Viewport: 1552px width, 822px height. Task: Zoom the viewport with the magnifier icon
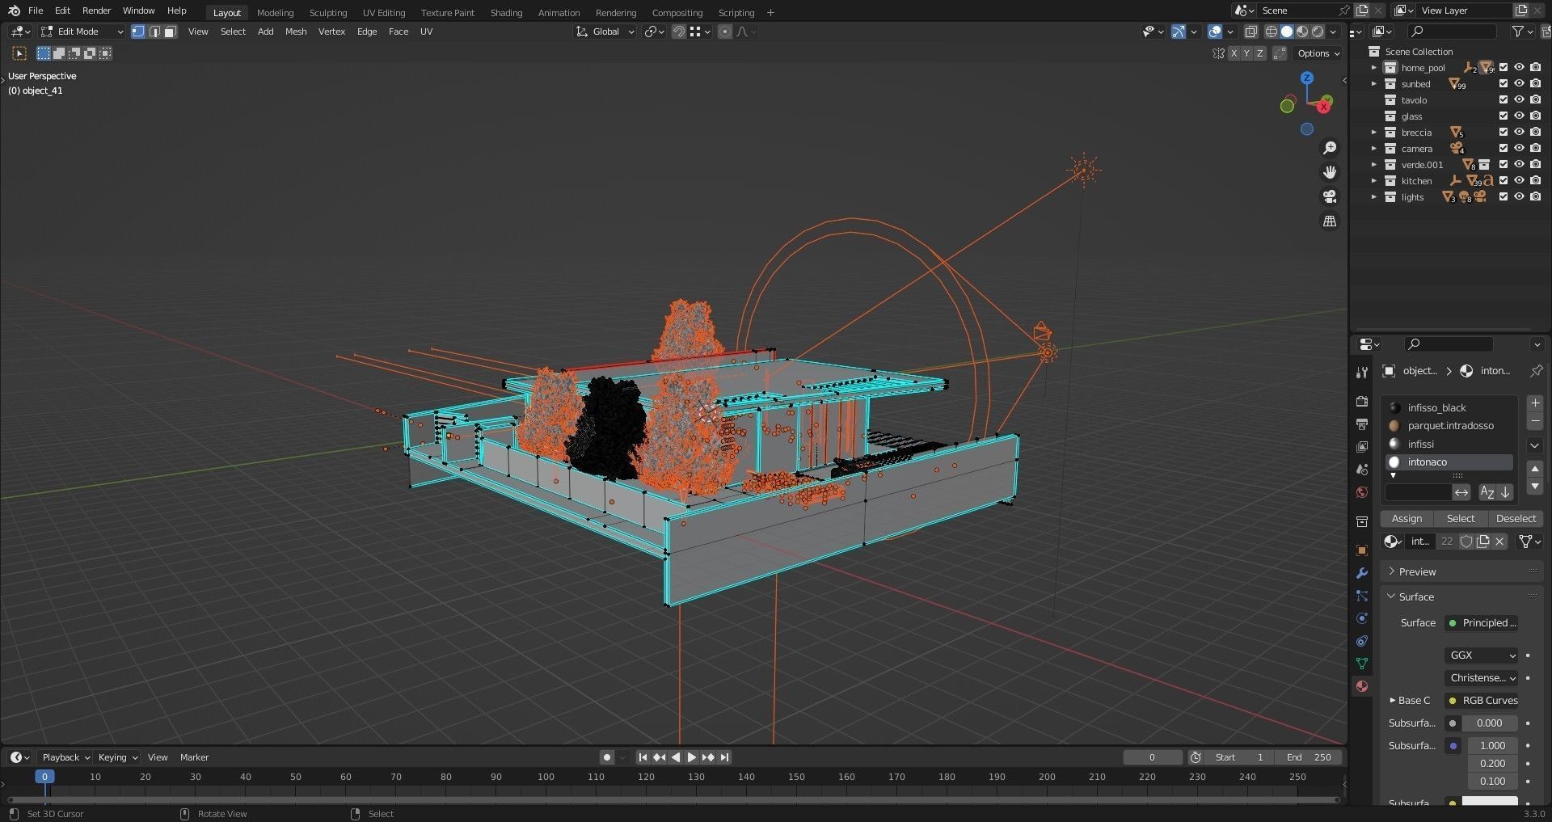pyautogui.click(x=1329, y=148)
